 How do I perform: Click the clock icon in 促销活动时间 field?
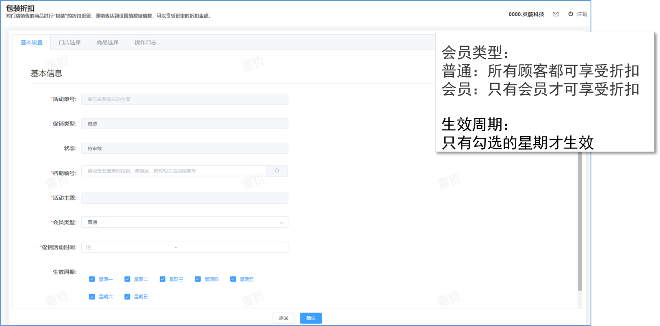click(x=89, y=247)
